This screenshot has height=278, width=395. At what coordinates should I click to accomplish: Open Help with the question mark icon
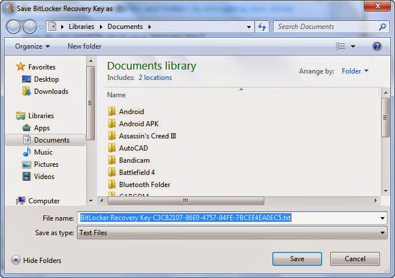coord(377,46)
